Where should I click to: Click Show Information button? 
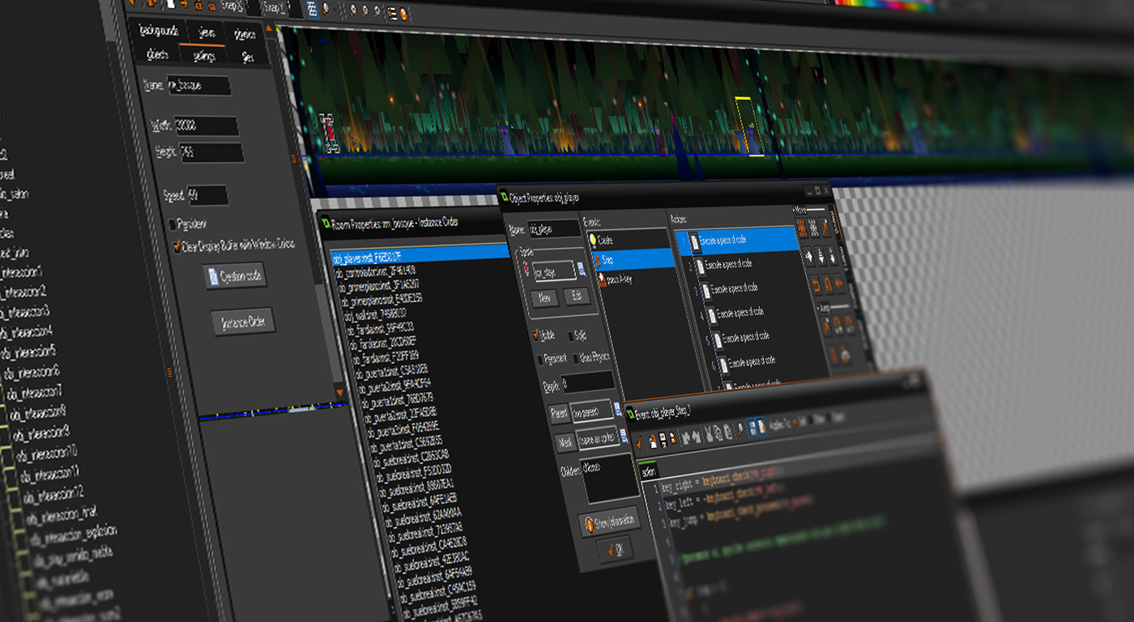click(609, 522)
